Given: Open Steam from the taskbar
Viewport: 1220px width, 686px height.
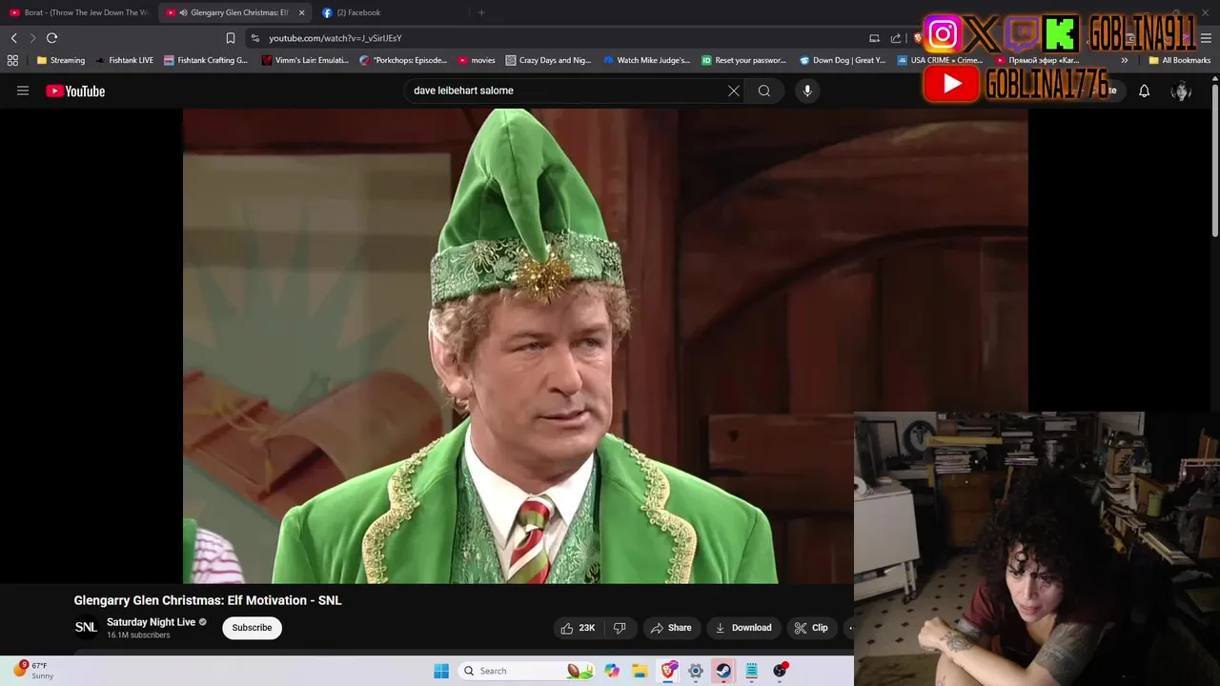Looking at the screenshot, I should tap(723, 671).
